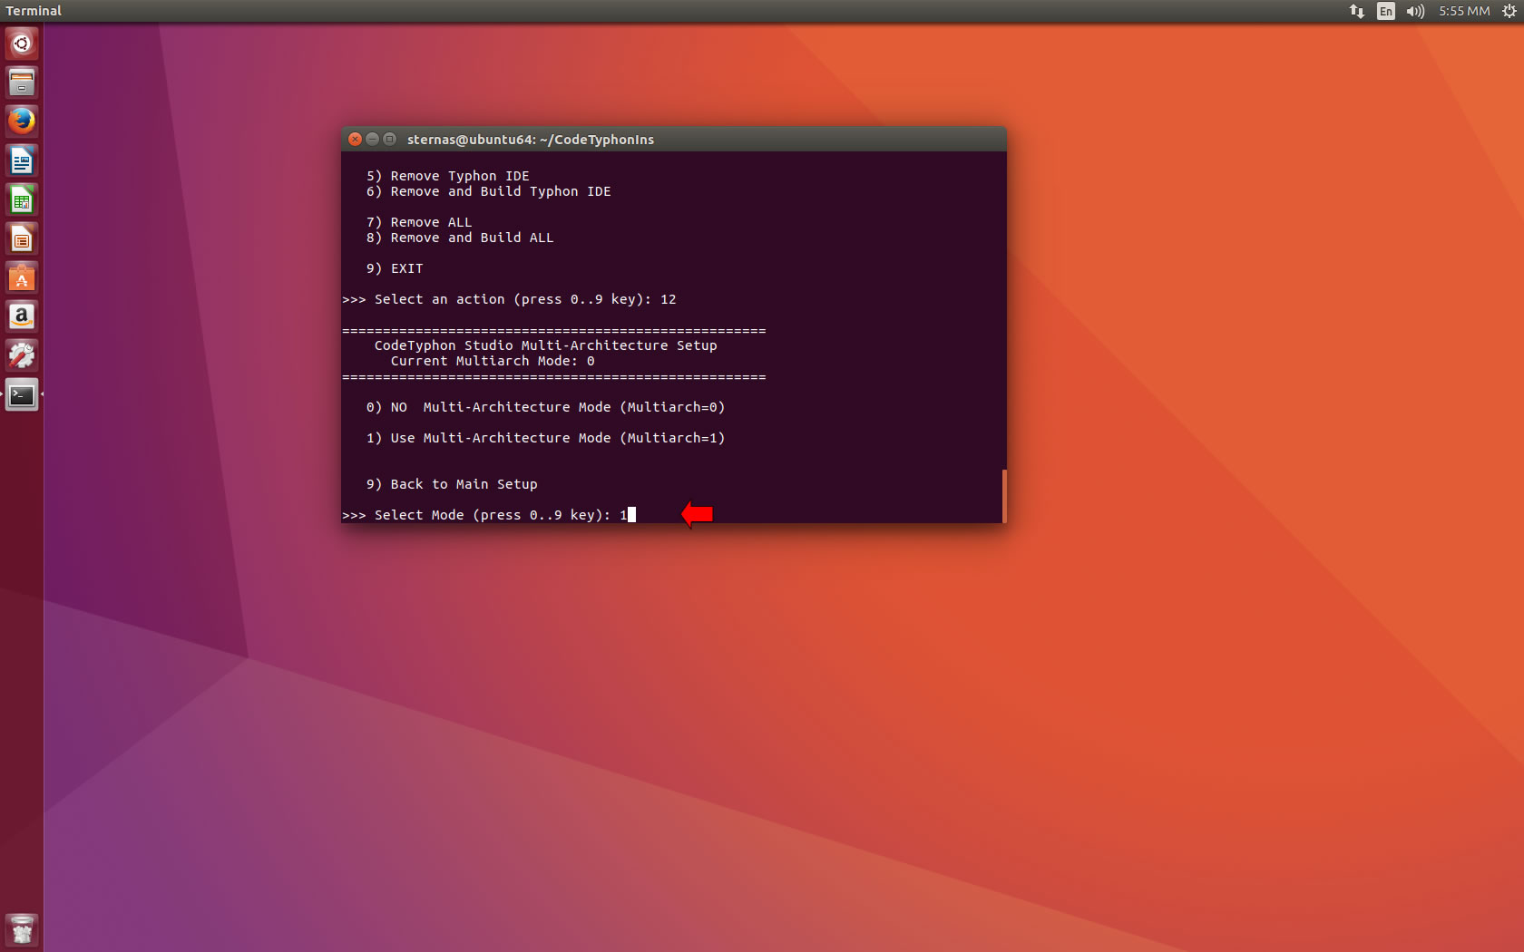Minimize the terminal window

373,139
